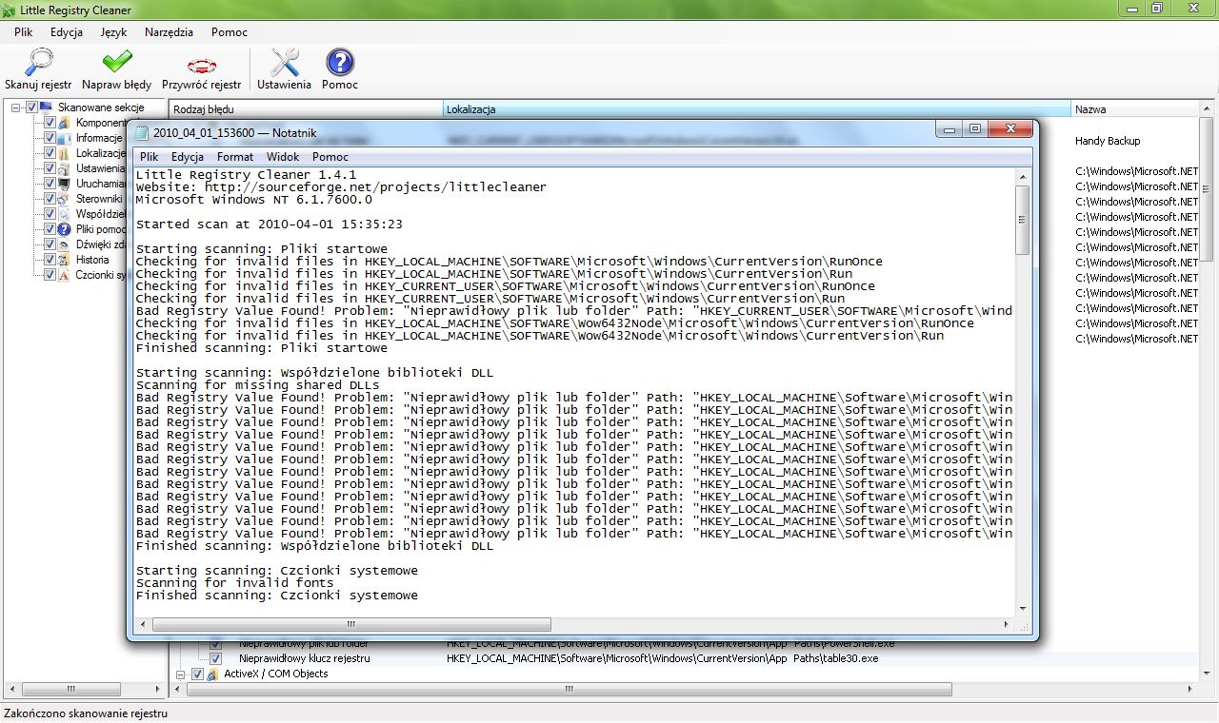Select the Uruchamiane monitor icon

64,184
